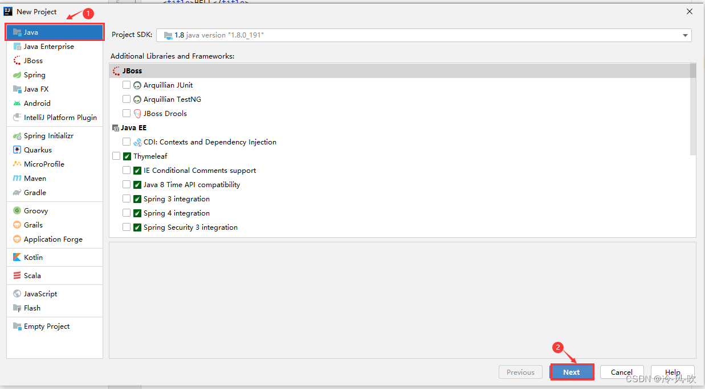The image size is (705, 389).
Task: Enable the Arquillian JUnit checkbox
Action: coord(127,85)
